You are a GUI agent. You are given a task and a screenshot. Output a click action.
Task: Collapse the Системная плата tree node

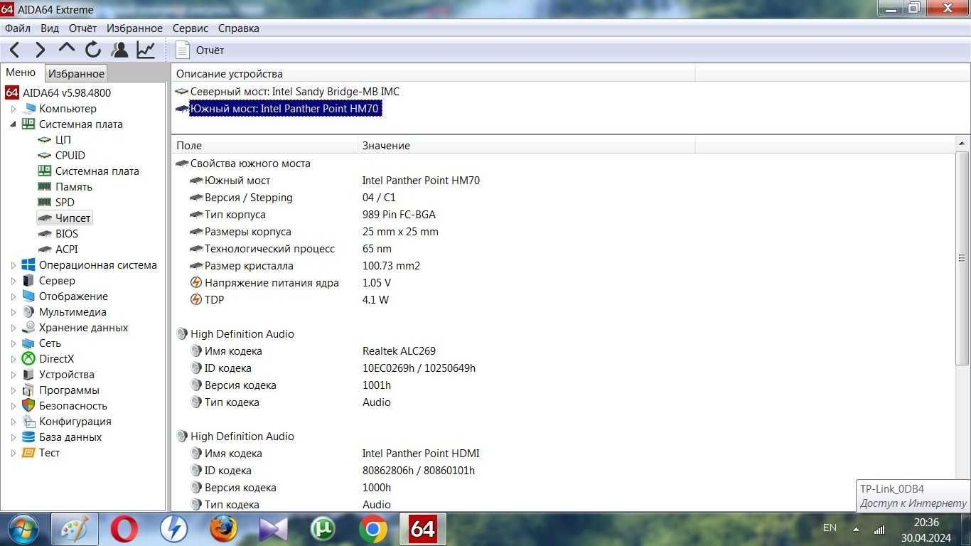point(14,124)
